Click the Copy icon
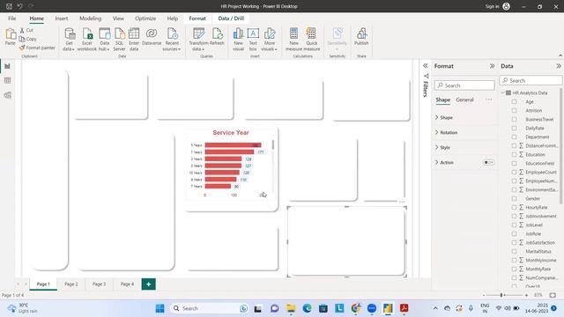Image resolution: width=564 pixels, height=317 pixels. [22, 39]
